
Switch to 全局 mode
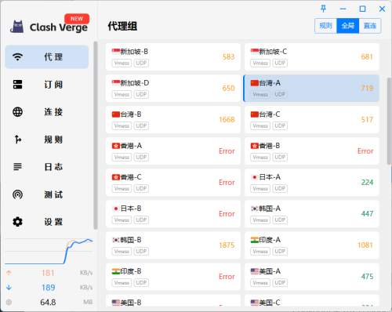click(x=348, y=26)
